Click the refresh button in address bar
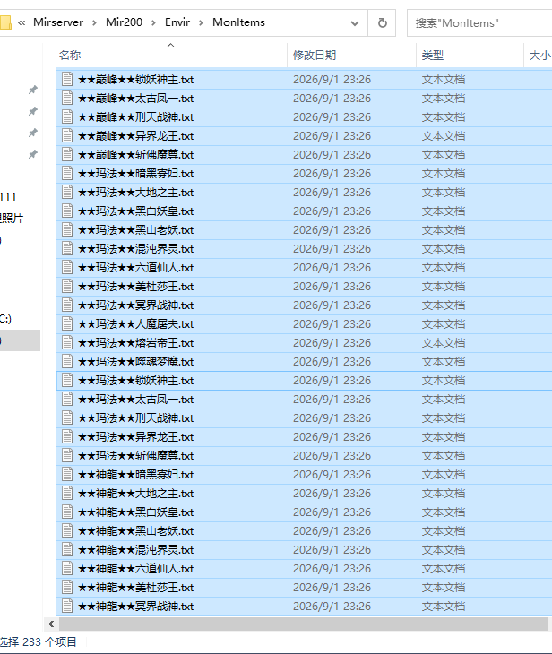Viewport: 552px width, 654px height. pos(382,23)
